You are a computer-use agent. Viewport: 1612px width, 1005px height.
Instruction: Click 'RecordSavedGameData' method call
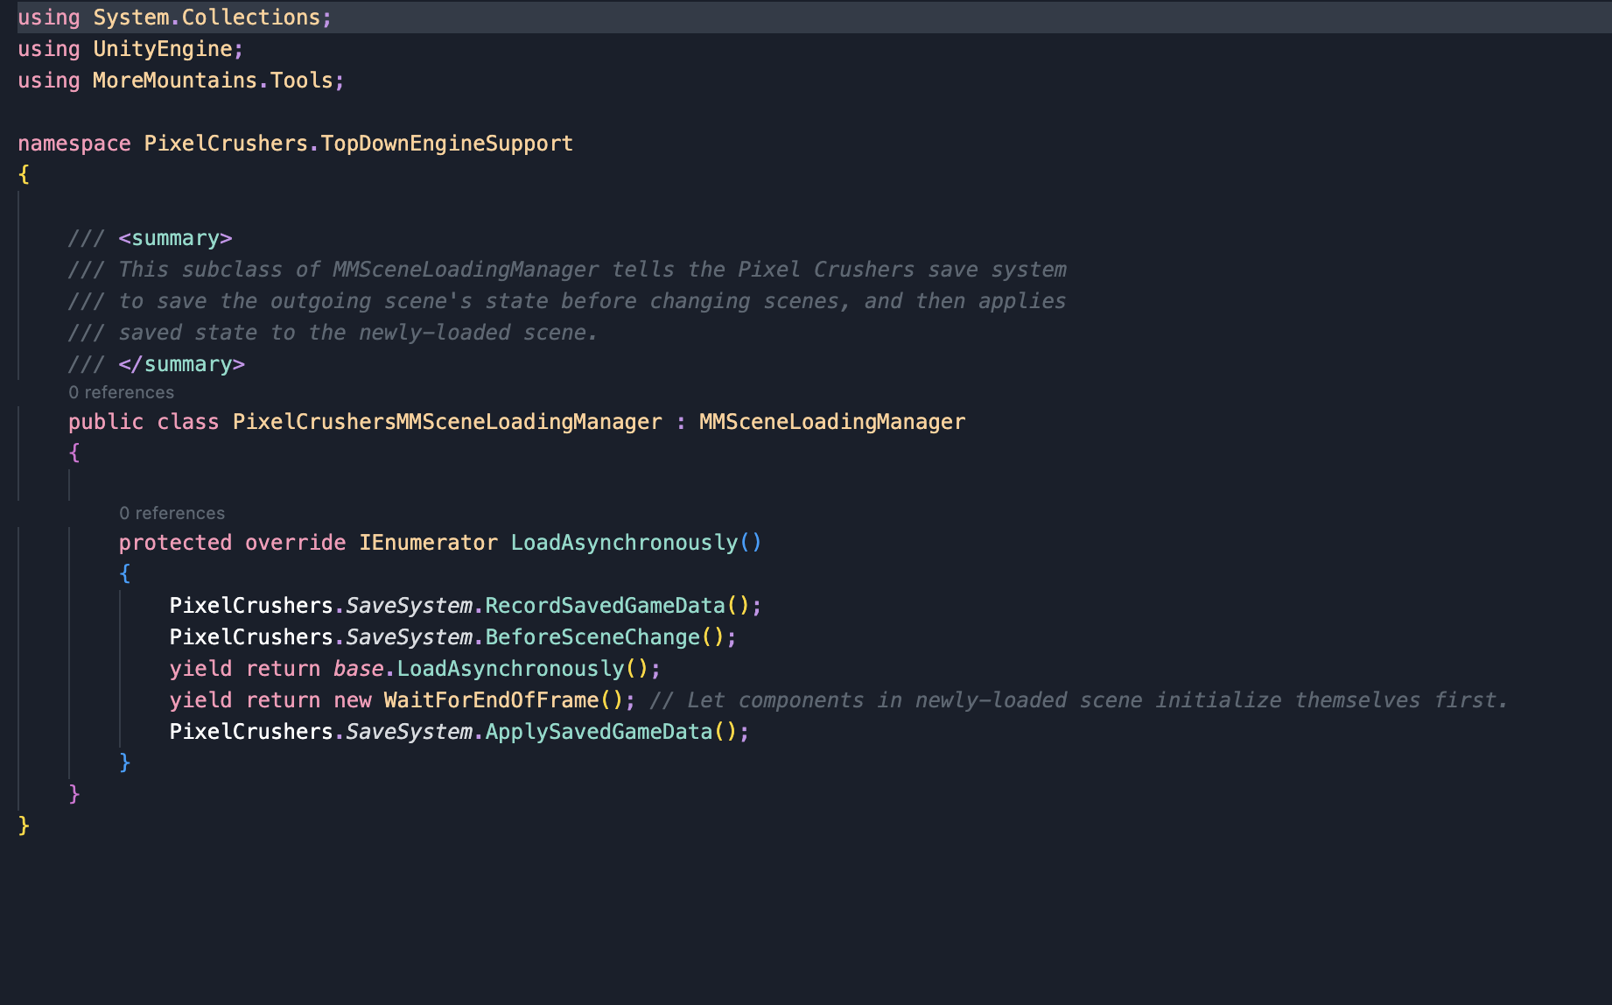point(606,606)
